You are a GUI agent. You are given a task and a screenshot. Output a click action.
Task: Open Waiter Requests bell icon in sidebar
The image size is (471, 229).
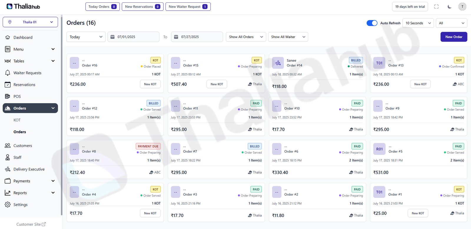pyautogui.click(x=8, y=73)
